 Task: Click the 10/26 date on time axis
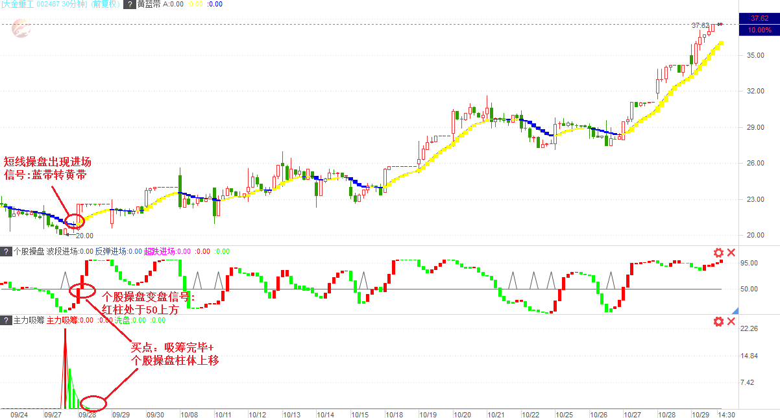coord(599,413)
